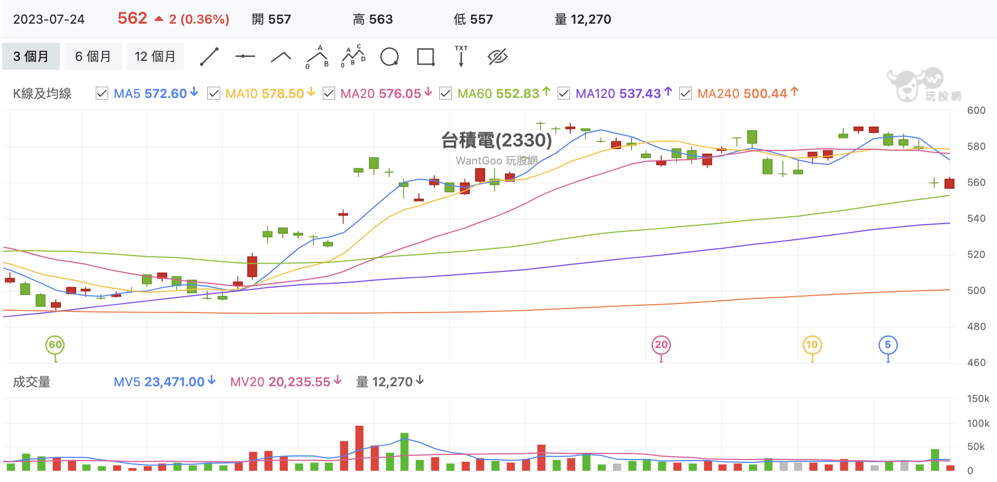Screen dimensions: 997x482
Task: Disable the MA240 moving average checkbox
Action: (686, 93)
